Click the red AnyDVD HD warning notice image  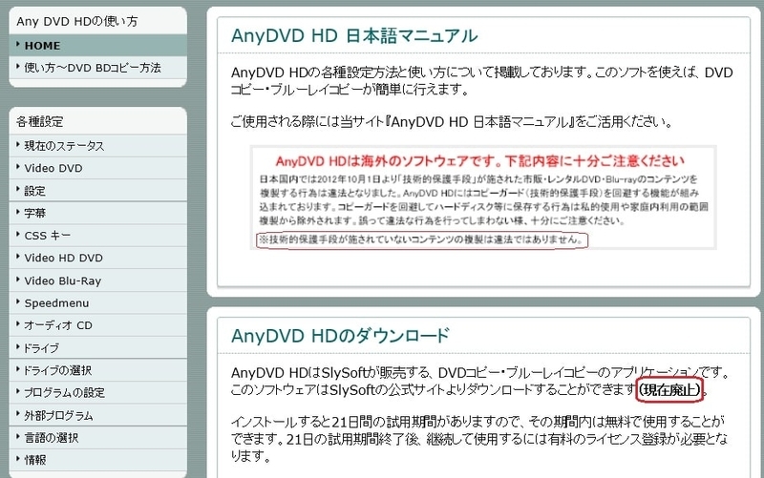coord(483,197)
